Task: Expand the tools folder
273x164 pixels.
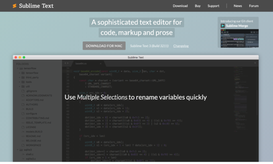Action: tap(19, 82)
